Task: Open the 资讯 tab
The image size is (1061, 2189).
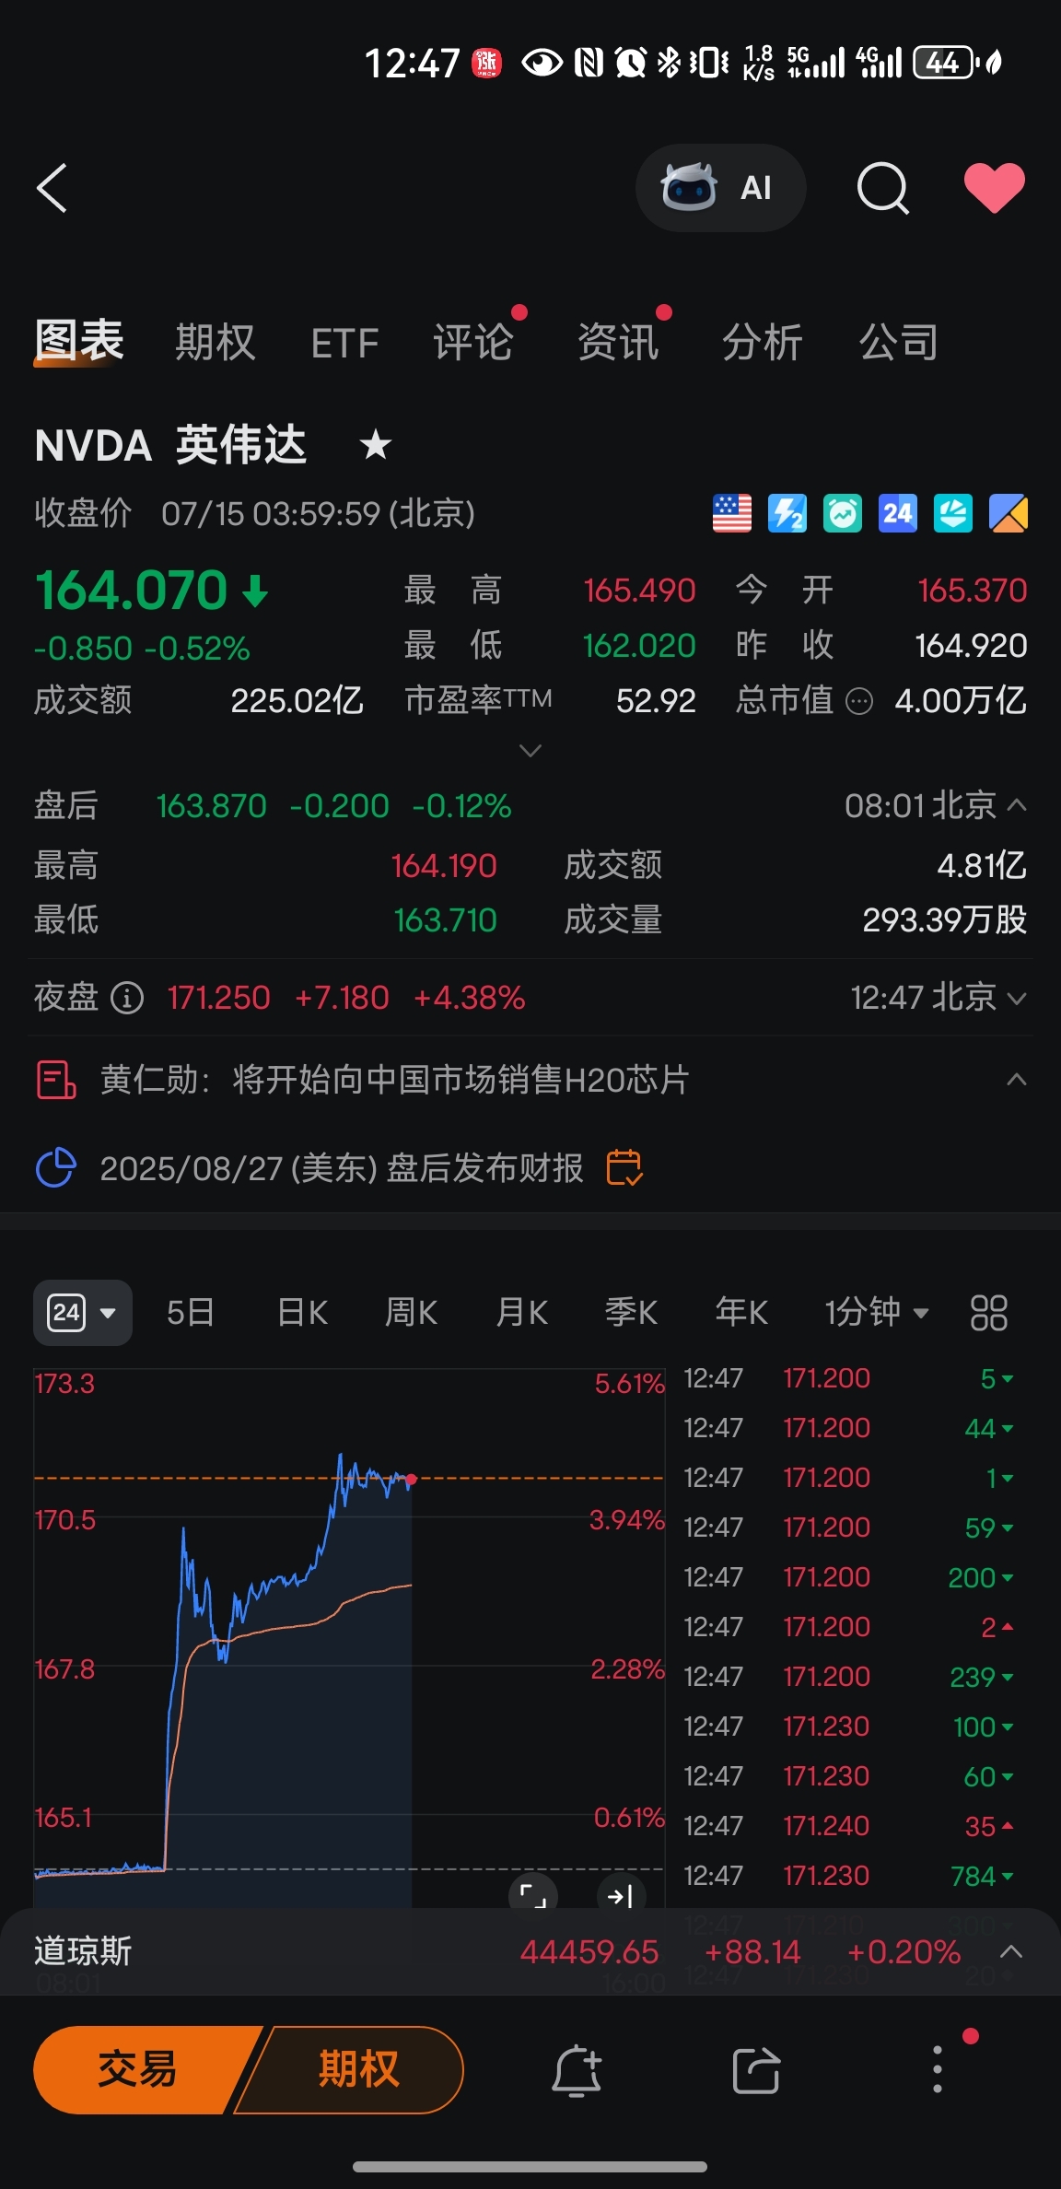Action: (x=618, y=343)
